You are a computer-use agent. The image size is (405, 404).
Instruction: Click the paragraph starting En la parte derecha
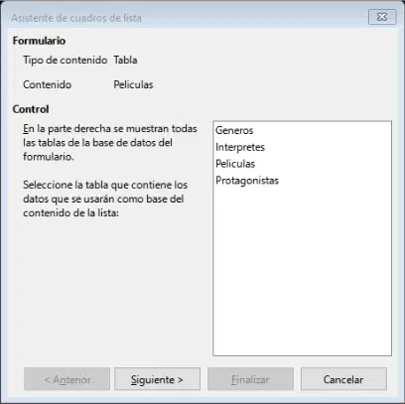click(x=110, y=143)
